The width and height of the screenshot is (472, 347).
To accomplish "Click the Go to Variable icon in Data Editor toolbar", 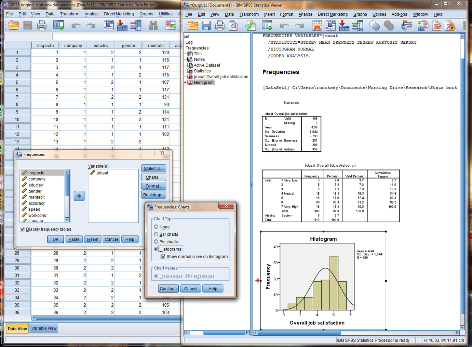I will pyautogui.click(x=122, y=25).
